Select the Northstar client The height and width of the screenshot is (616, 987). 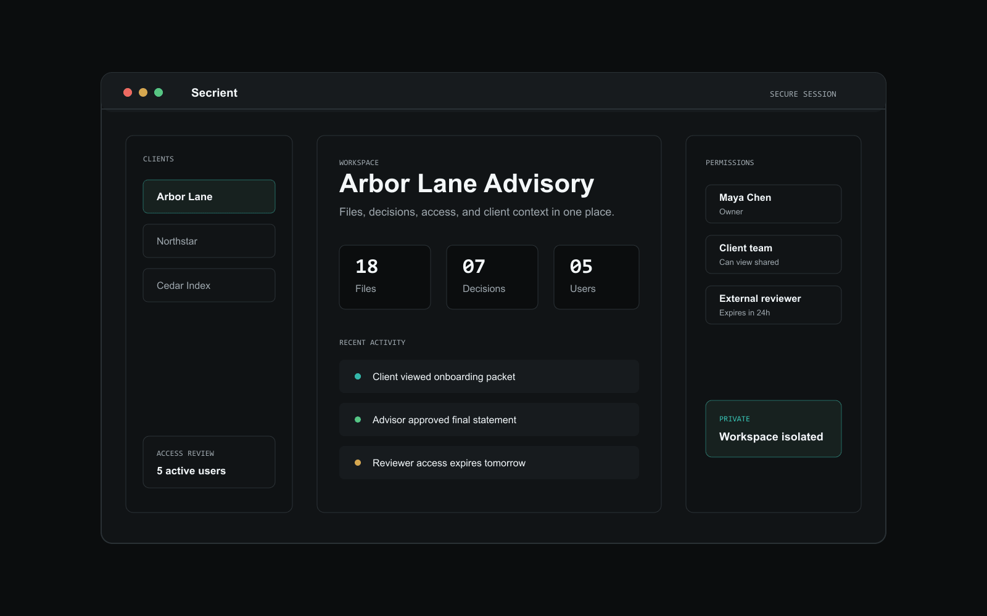point(209,241)
